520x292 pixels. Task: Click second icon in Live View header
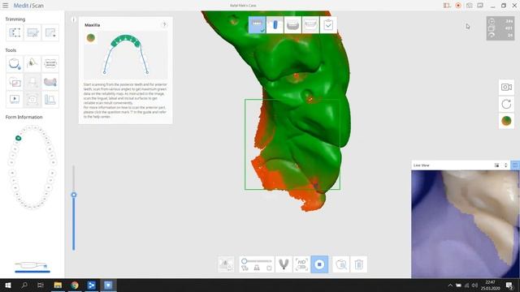pyautogui.click(x=505, y=165)
